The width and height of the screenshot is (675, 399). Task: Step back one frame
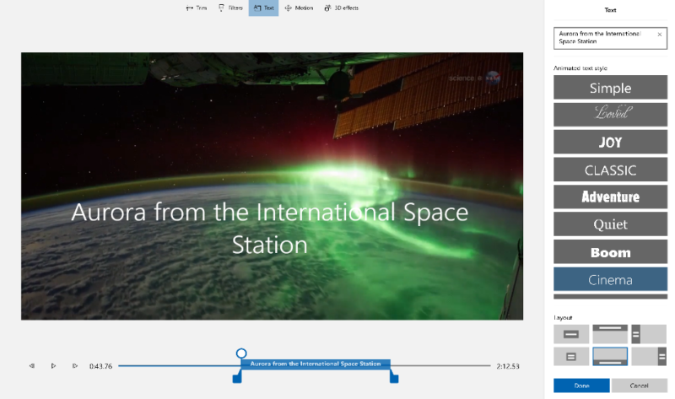point(31,366)
